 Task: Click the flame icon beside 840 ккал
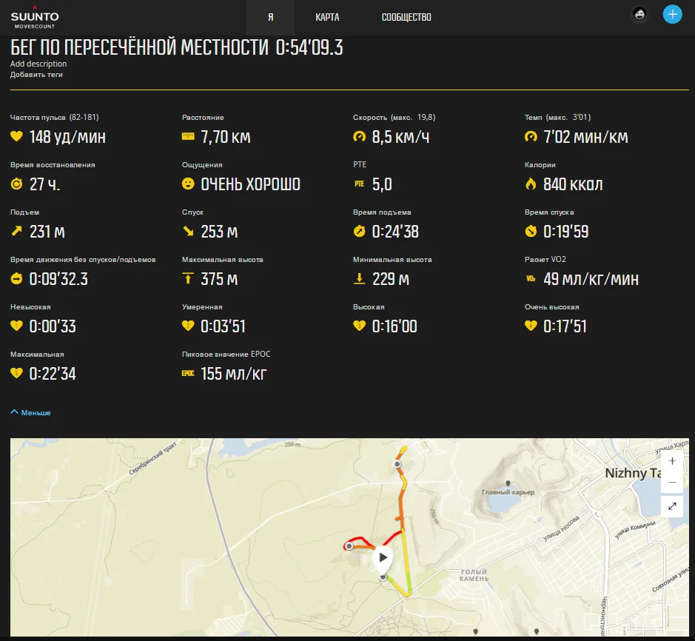click(x=531, y=184)
